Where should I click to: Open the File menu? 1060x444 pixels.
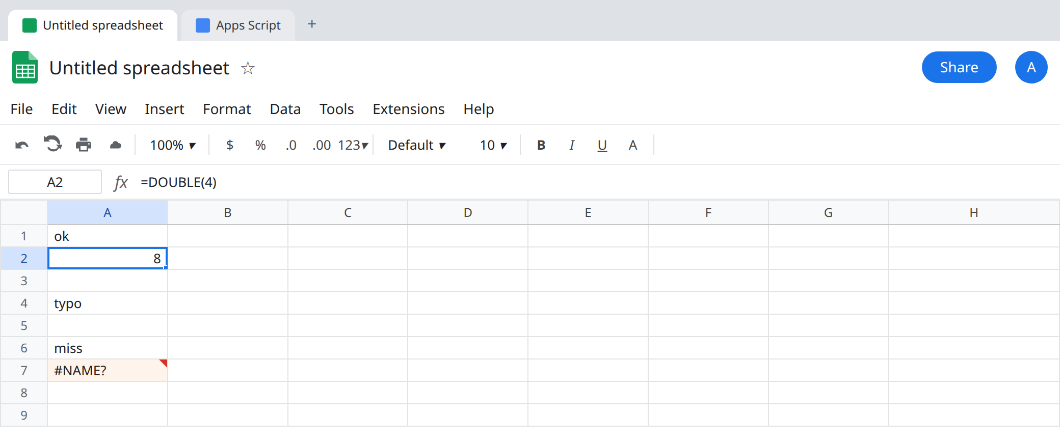click(21, 109)
